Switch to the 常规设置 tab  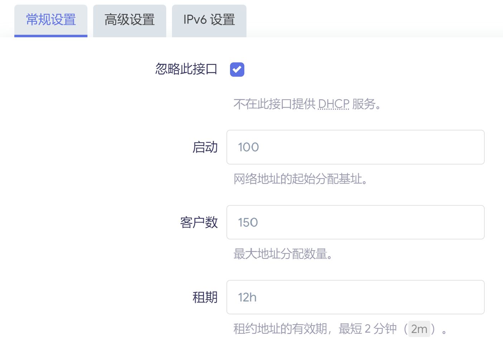point(51,20)
